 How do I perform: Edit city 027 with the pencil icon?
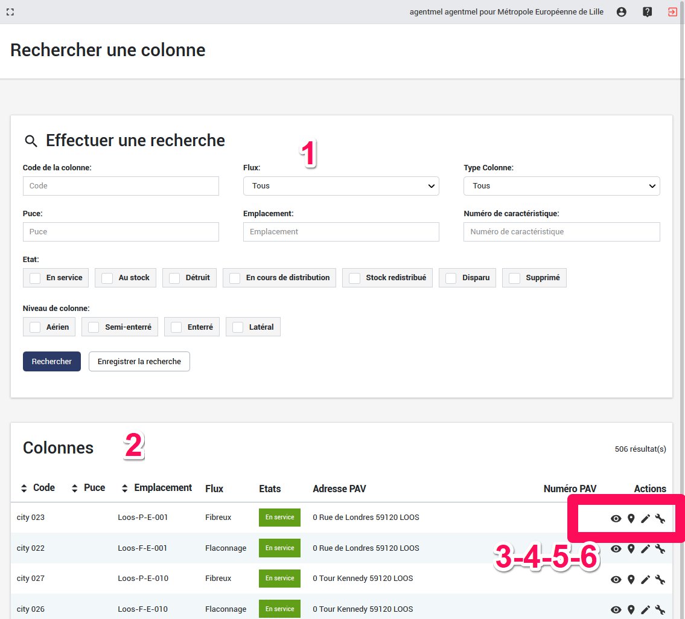click(645, 579)
